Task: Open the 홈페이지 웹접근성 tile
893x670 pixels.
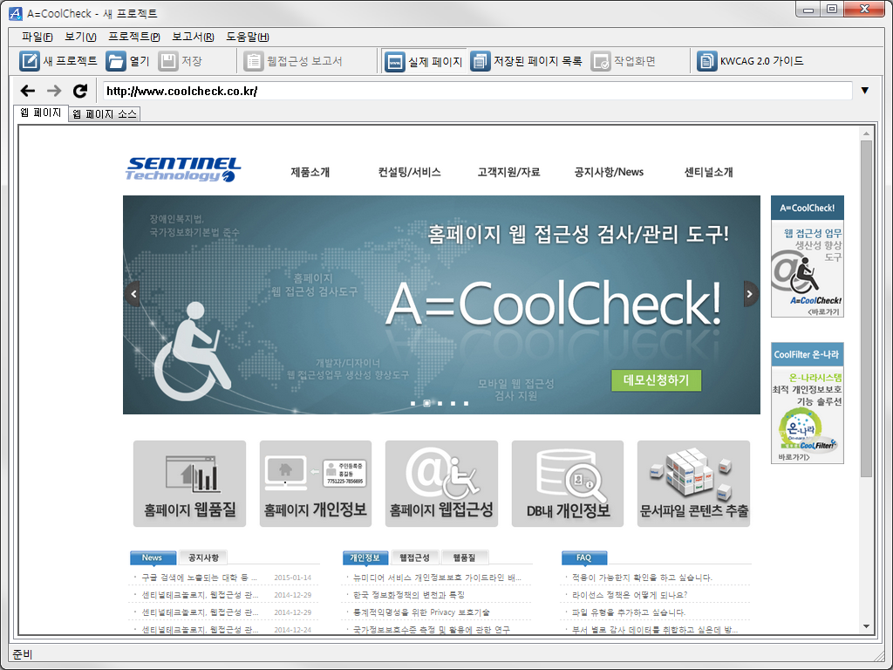Action: 441,483
